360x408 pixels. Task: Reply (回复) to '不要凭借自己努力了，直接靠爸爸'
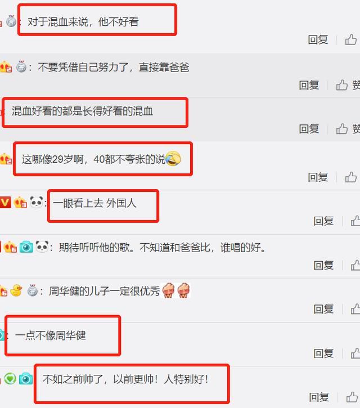point(309,85)
